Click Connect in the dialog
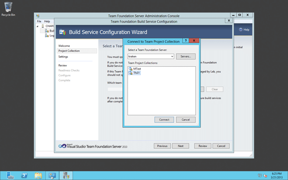Screen dimensions: 288x180 164,120
